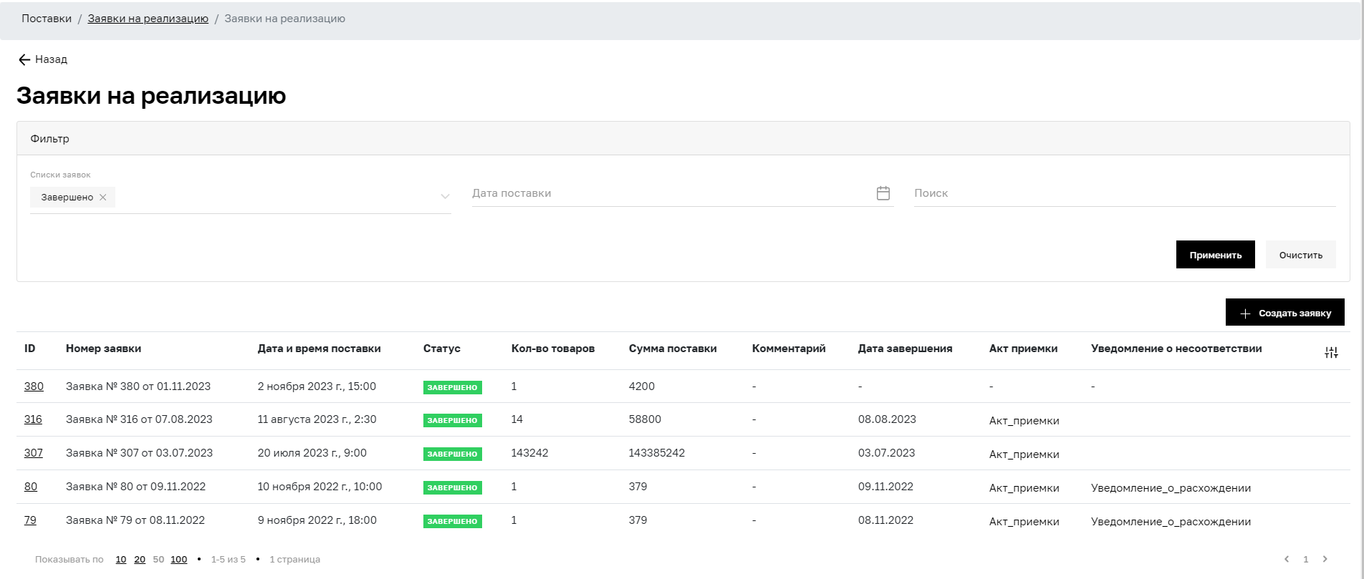Viewport: 1364px width, 579px height.
Task: Go to next page chevron
Action: pos(1325,559)
